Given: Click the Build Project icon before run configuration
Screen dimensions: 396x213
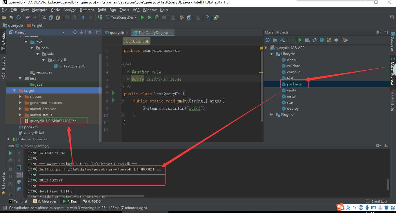Looking at the screenshot, I should point(100,17).
